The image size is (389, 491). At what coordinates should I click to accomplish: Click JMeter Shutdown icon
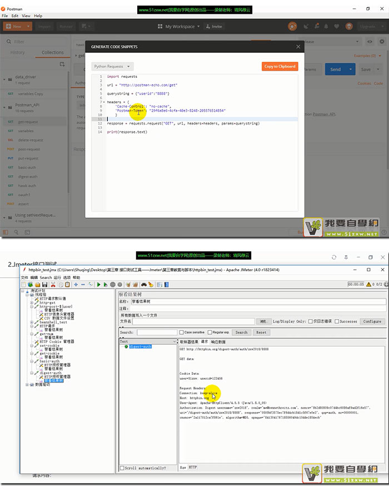120,284
